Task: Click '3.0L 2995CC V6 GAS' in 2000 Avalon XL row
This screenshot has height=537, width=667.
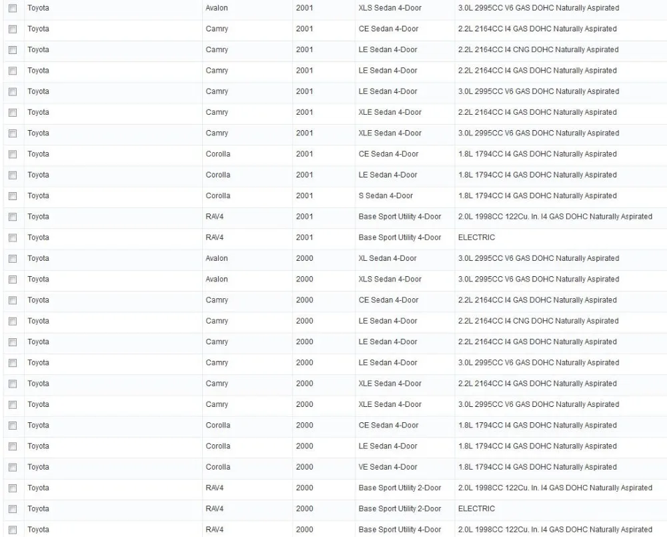Action: 538,258
